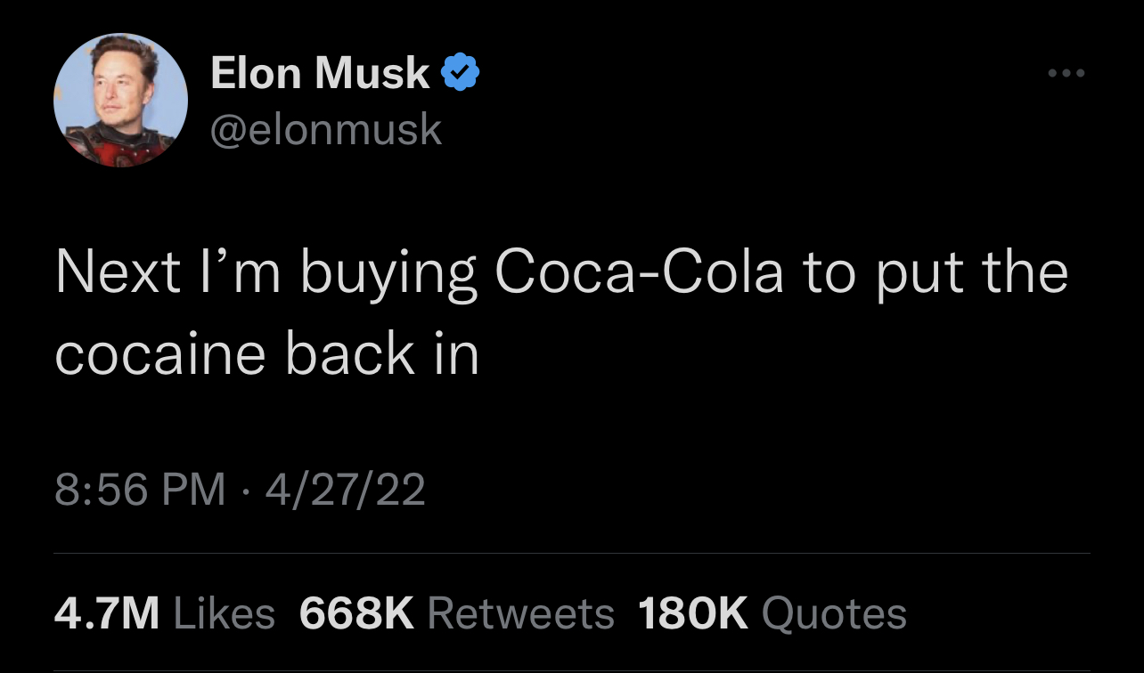The image size is (1144, 673).
Task: View the 668K Retweets list
Action: (x=457, y=613)
